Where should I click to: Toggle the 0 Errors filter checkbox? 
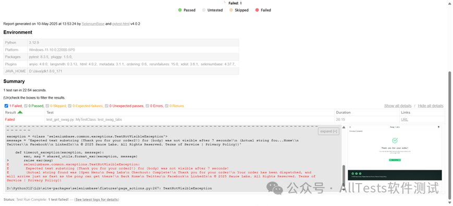148,106
